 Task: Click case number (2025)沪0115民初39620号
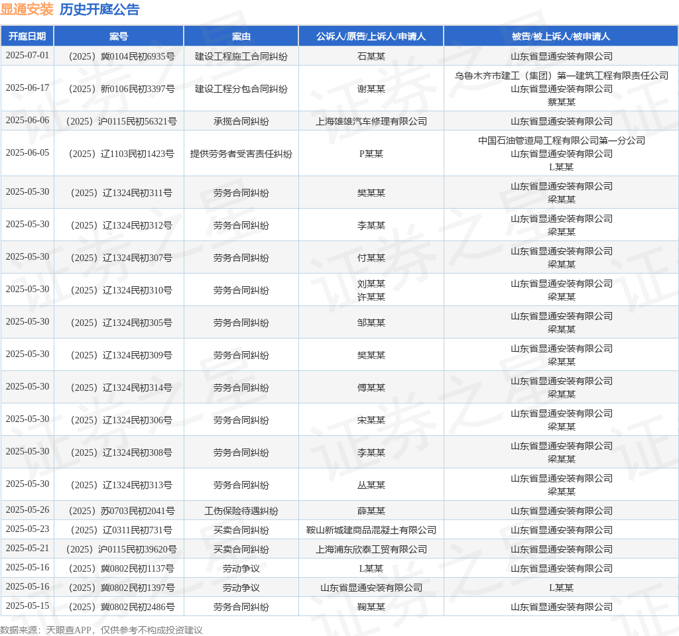119,549
